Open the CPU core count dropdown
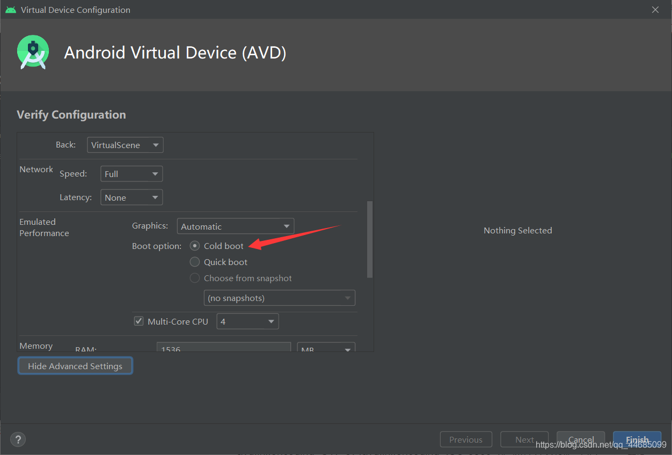 [x=247, y=321]
